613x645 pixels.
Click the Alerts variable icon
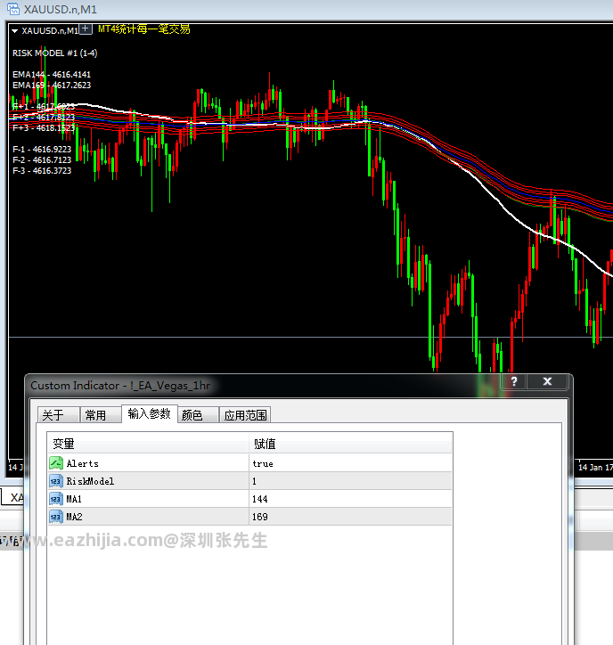[x=56, y=463]
